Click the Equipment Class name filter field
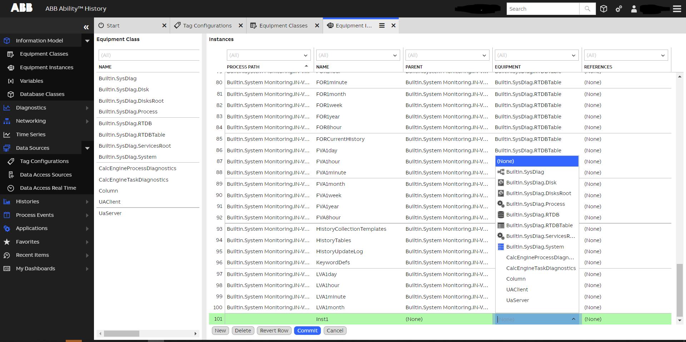This screenshot has width=686, height=342. coord(149,55)
